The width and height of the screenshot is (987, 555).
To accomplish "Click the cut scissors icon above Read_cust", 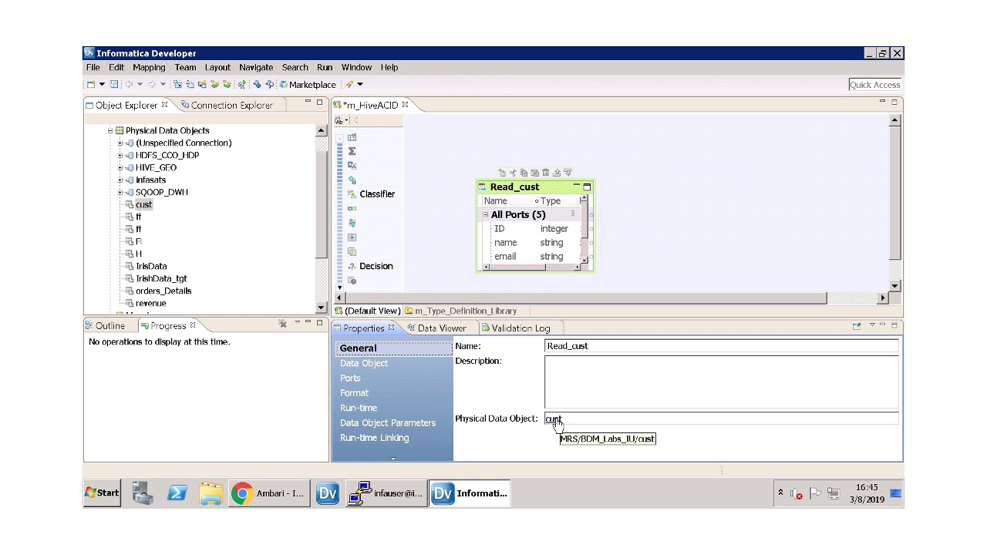I will click(x=513, y=173).
